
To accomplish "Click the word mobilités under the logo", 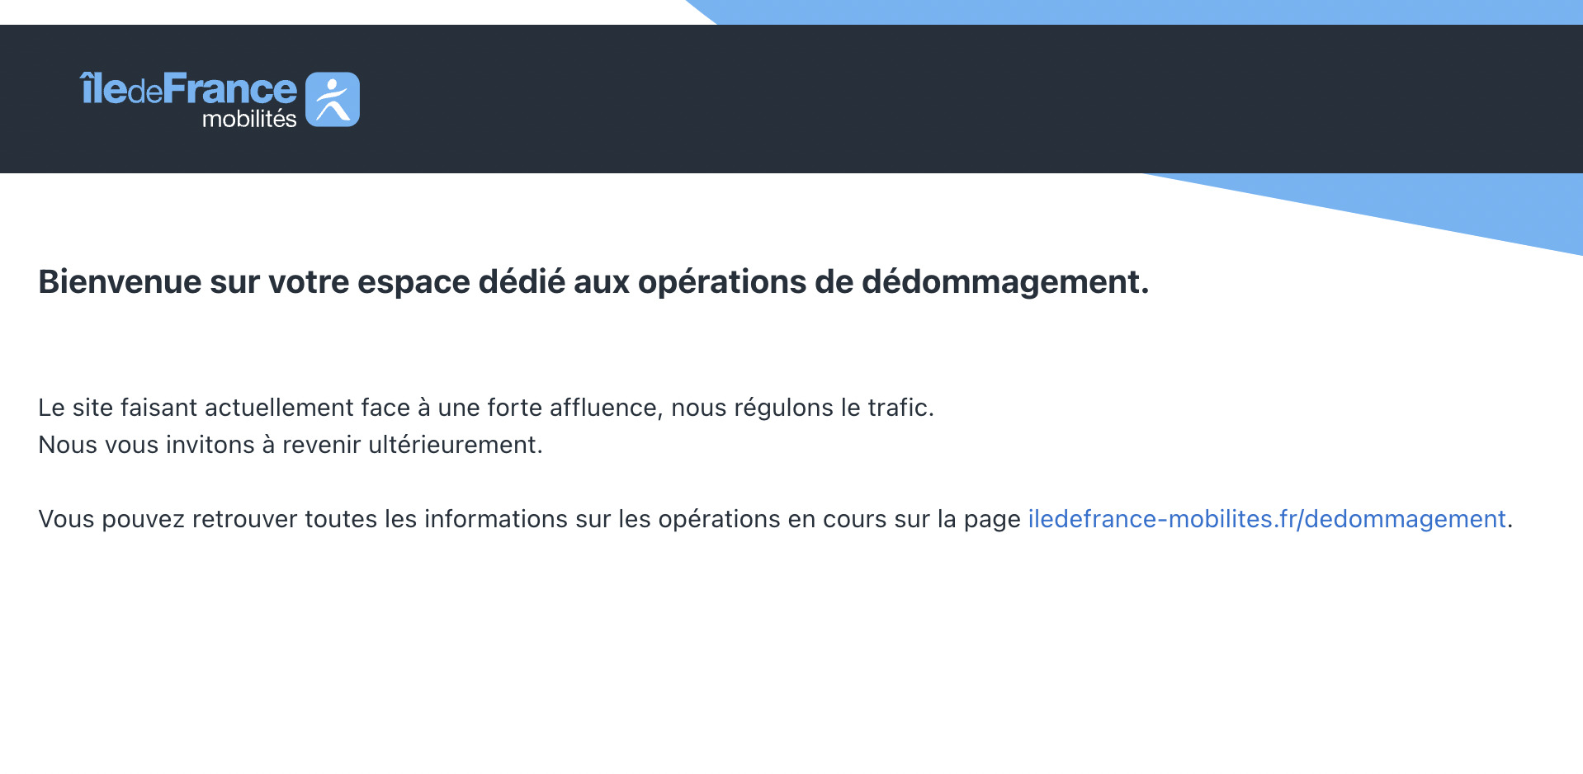I will 249,119.
